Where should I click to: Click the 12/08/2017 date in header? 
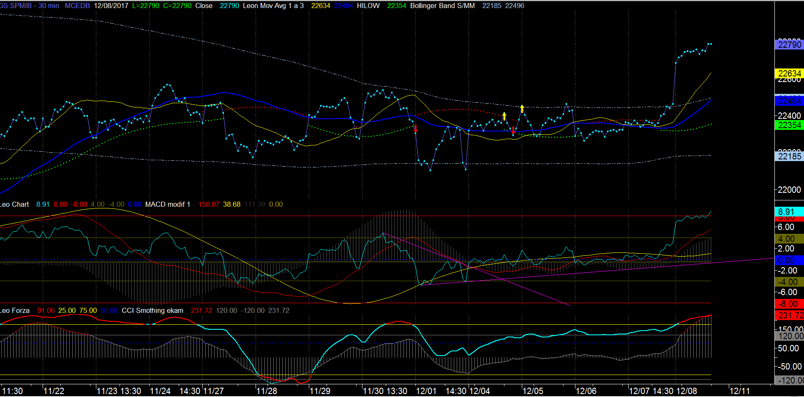111,6
